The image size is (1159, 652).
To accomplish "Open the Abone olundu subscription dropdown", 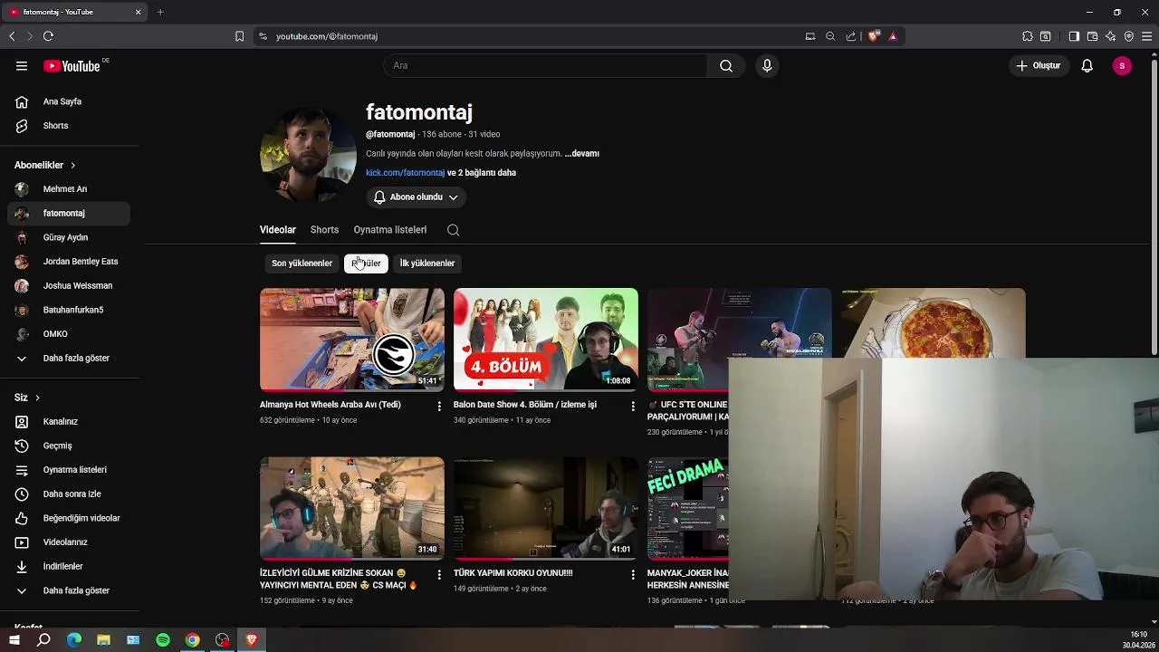I will 416,197.
